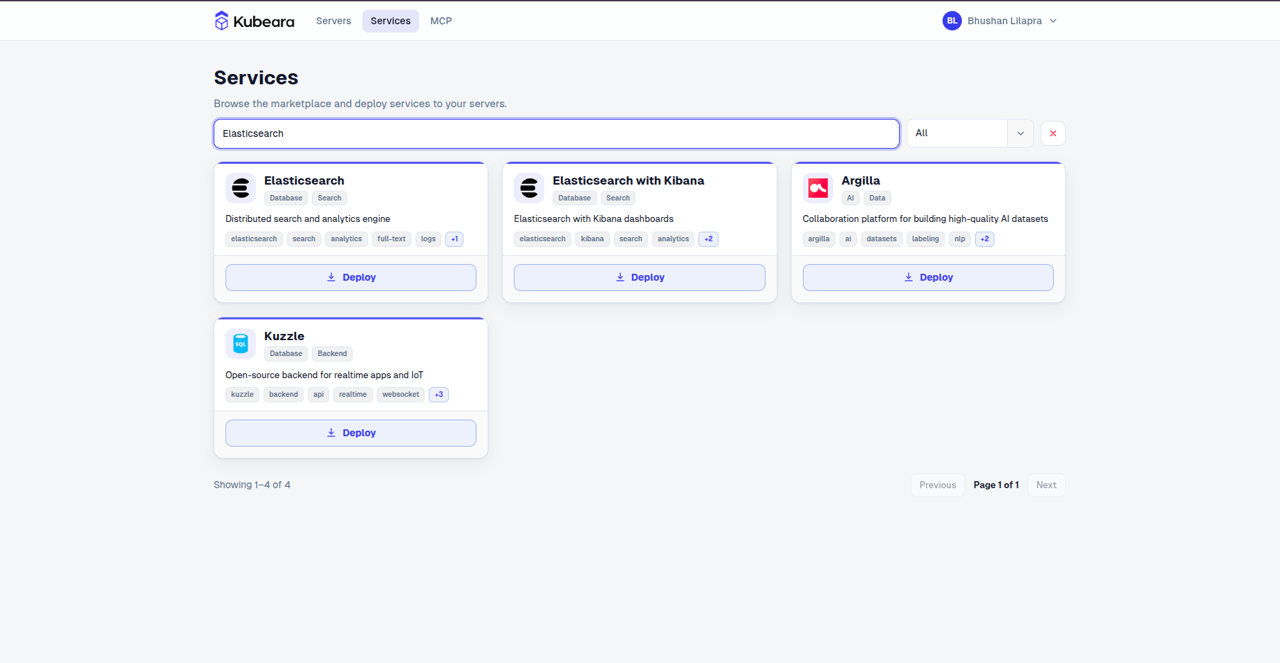Click the datasets tag

click(882, 239)
